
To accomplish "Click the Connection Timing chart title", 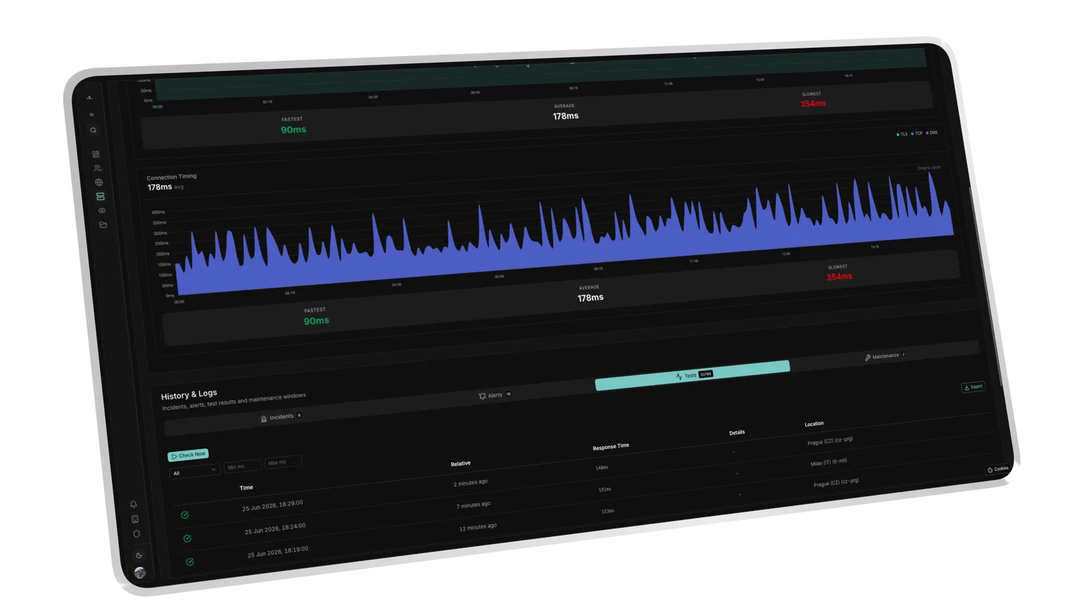I will pos(171,177).
